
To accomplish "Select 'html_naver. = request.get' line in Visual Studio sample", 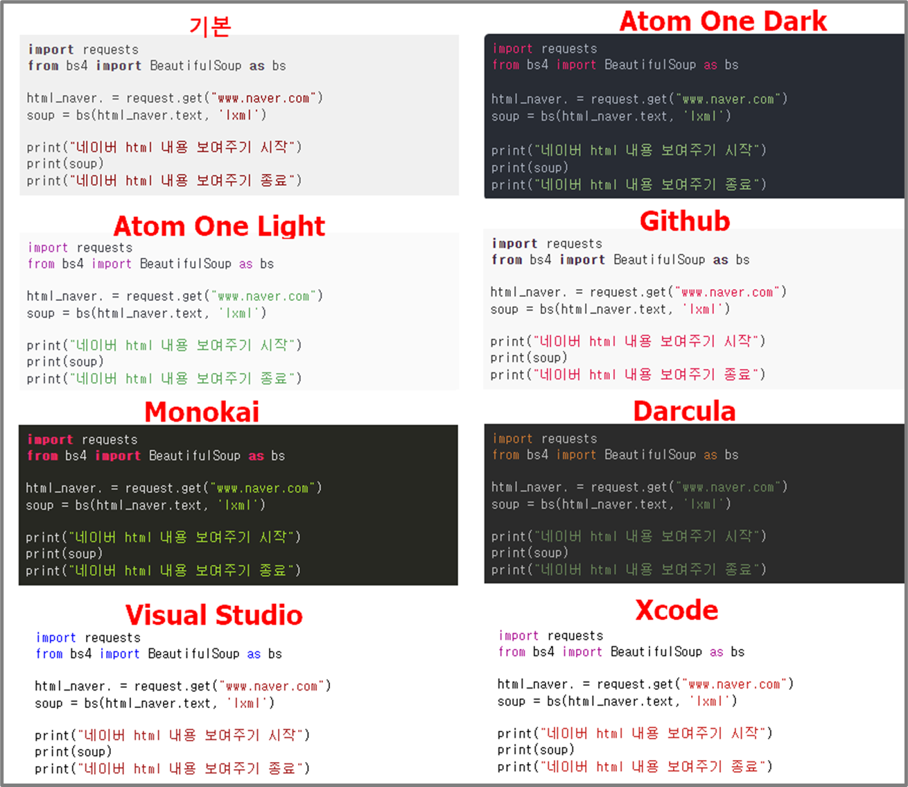I will point(183,686).
